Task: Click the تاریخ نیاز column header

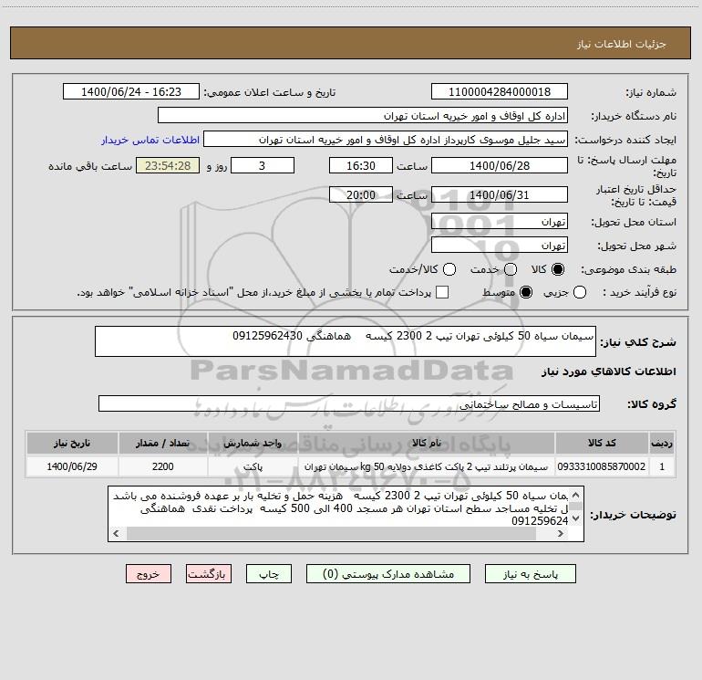Action: [72, 443]
